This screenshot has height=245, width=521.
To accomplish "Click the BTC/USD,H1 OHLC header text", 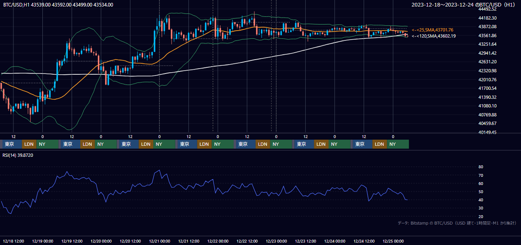I will (58, 5).
